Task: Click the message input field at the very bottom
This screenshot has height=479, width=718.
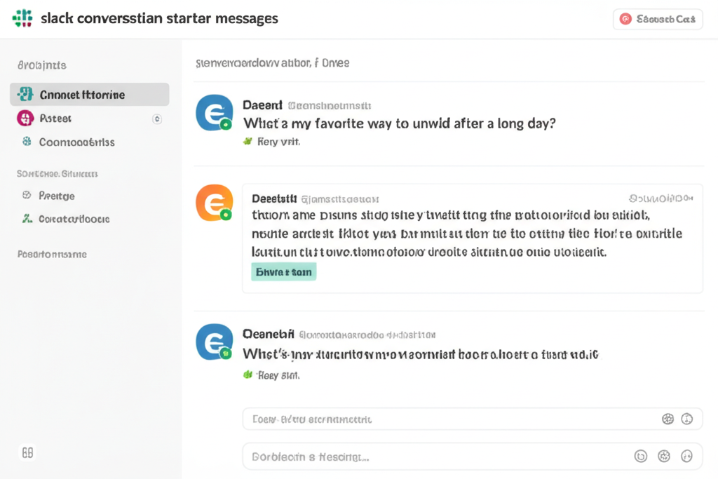Action: point(435,457)
